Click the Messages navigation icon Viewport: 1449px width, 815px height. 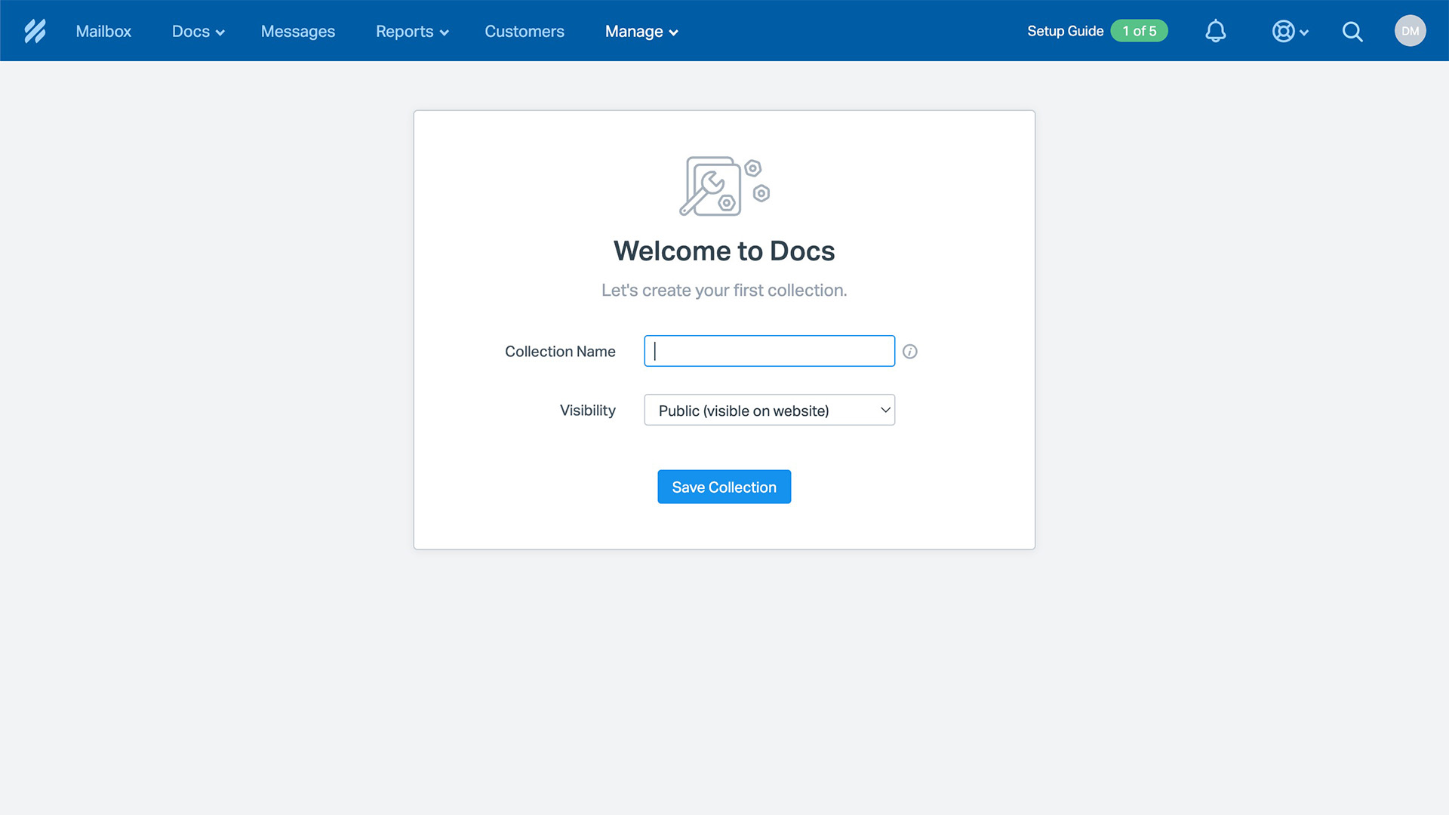297,31
